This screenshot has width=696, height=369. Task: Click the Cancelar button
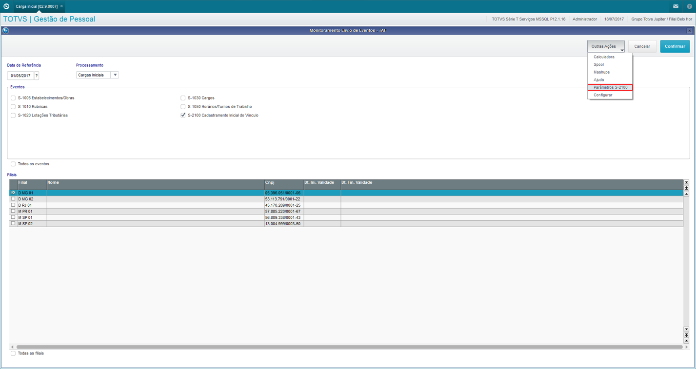click(x=642, y=46)
